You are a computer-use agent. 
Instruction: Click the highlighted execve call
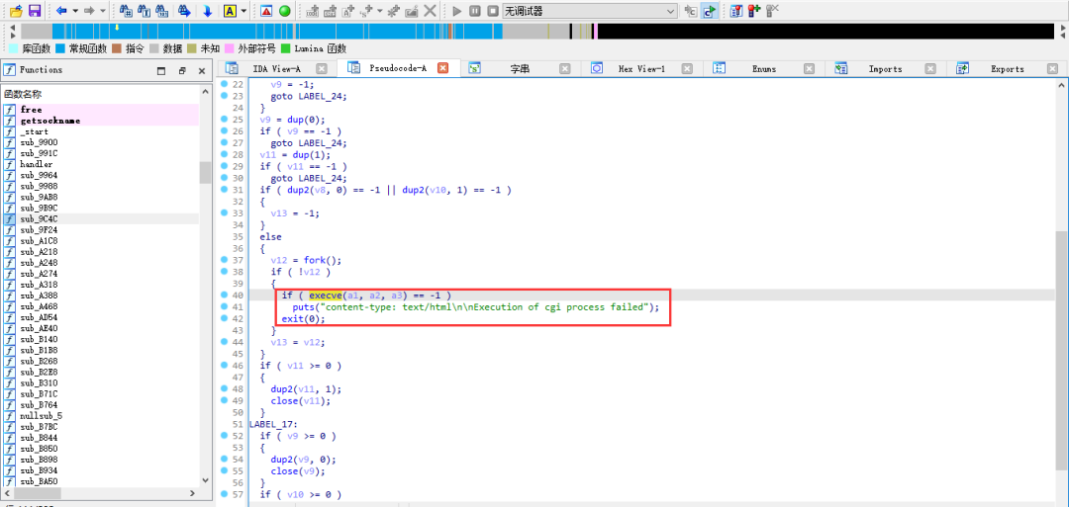click(x=326, y=296)
